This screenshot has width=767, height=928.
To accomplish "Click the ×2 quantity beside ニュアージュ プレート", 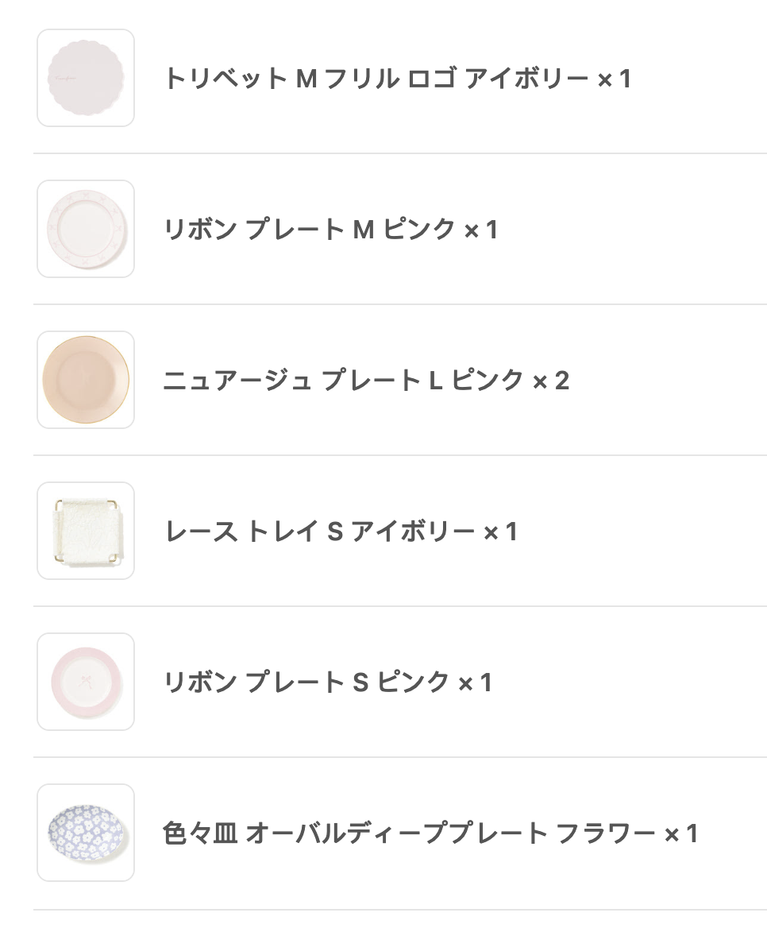I will [x=551, y=381].
